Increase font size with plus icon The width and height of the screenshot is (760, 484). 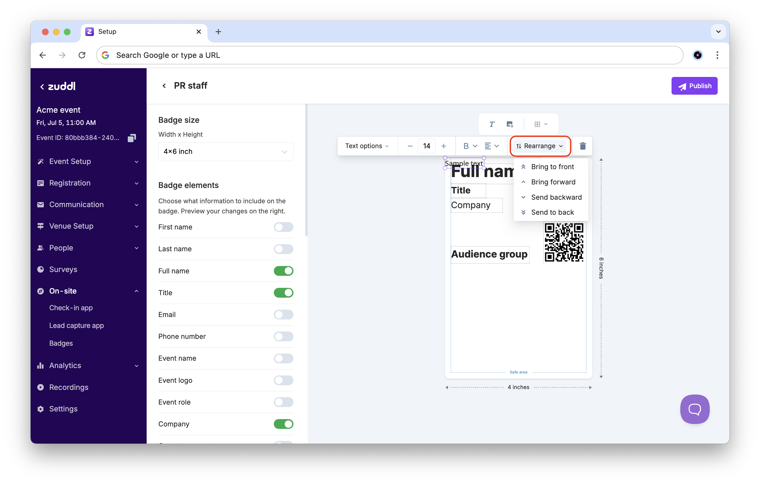pos(443,146)
